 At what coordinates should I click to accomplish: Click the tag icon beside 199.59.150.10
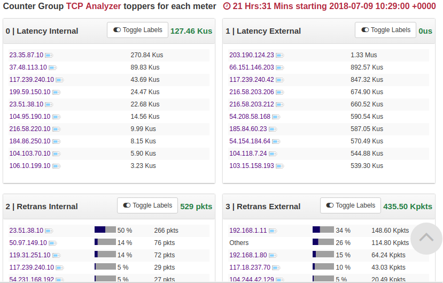tap(56, 92)
